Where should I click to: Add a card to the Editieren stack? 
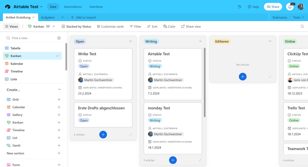pos(243,76)
